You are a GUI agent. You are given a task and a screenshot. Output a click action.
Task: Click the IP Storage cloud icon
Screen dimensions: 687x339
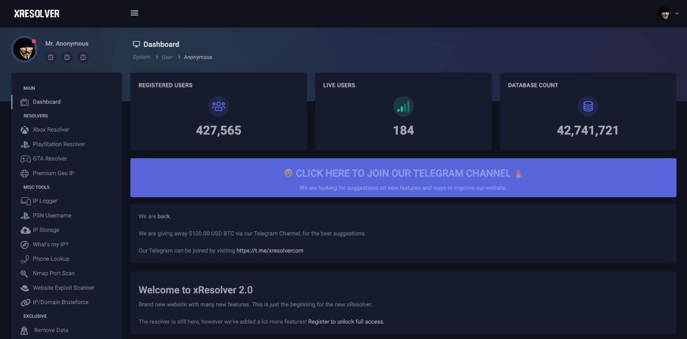(x=25, y=230)
